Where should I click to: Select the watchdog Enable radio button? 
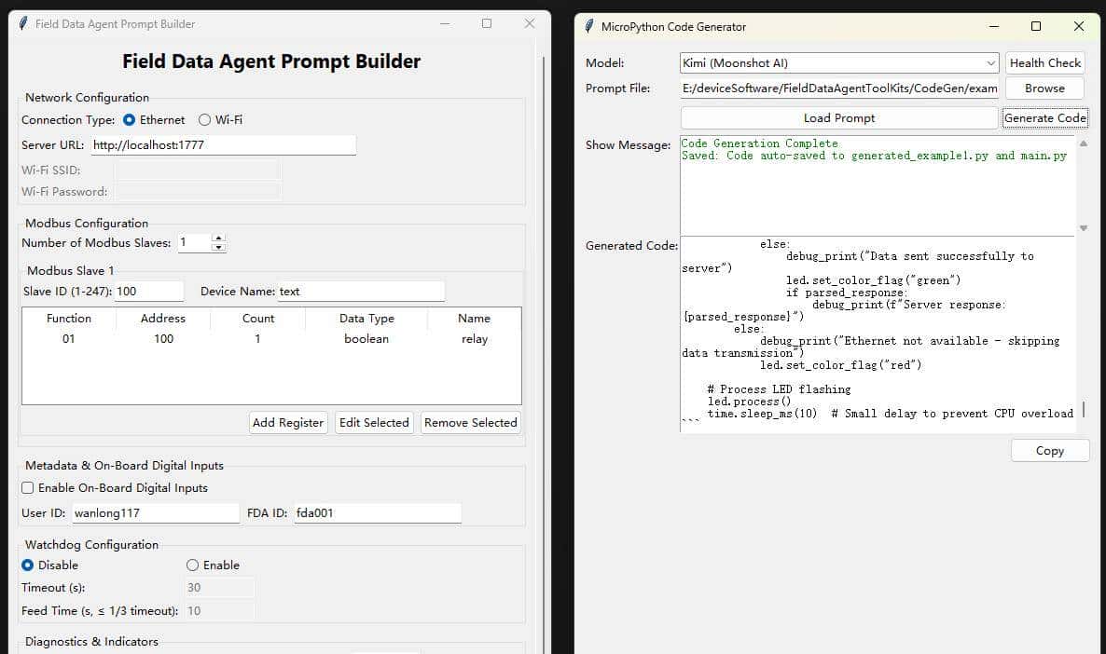[193, 565]
